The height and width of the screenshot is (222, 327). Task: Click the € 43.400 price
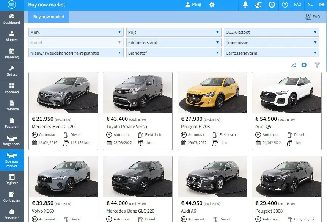117,119
